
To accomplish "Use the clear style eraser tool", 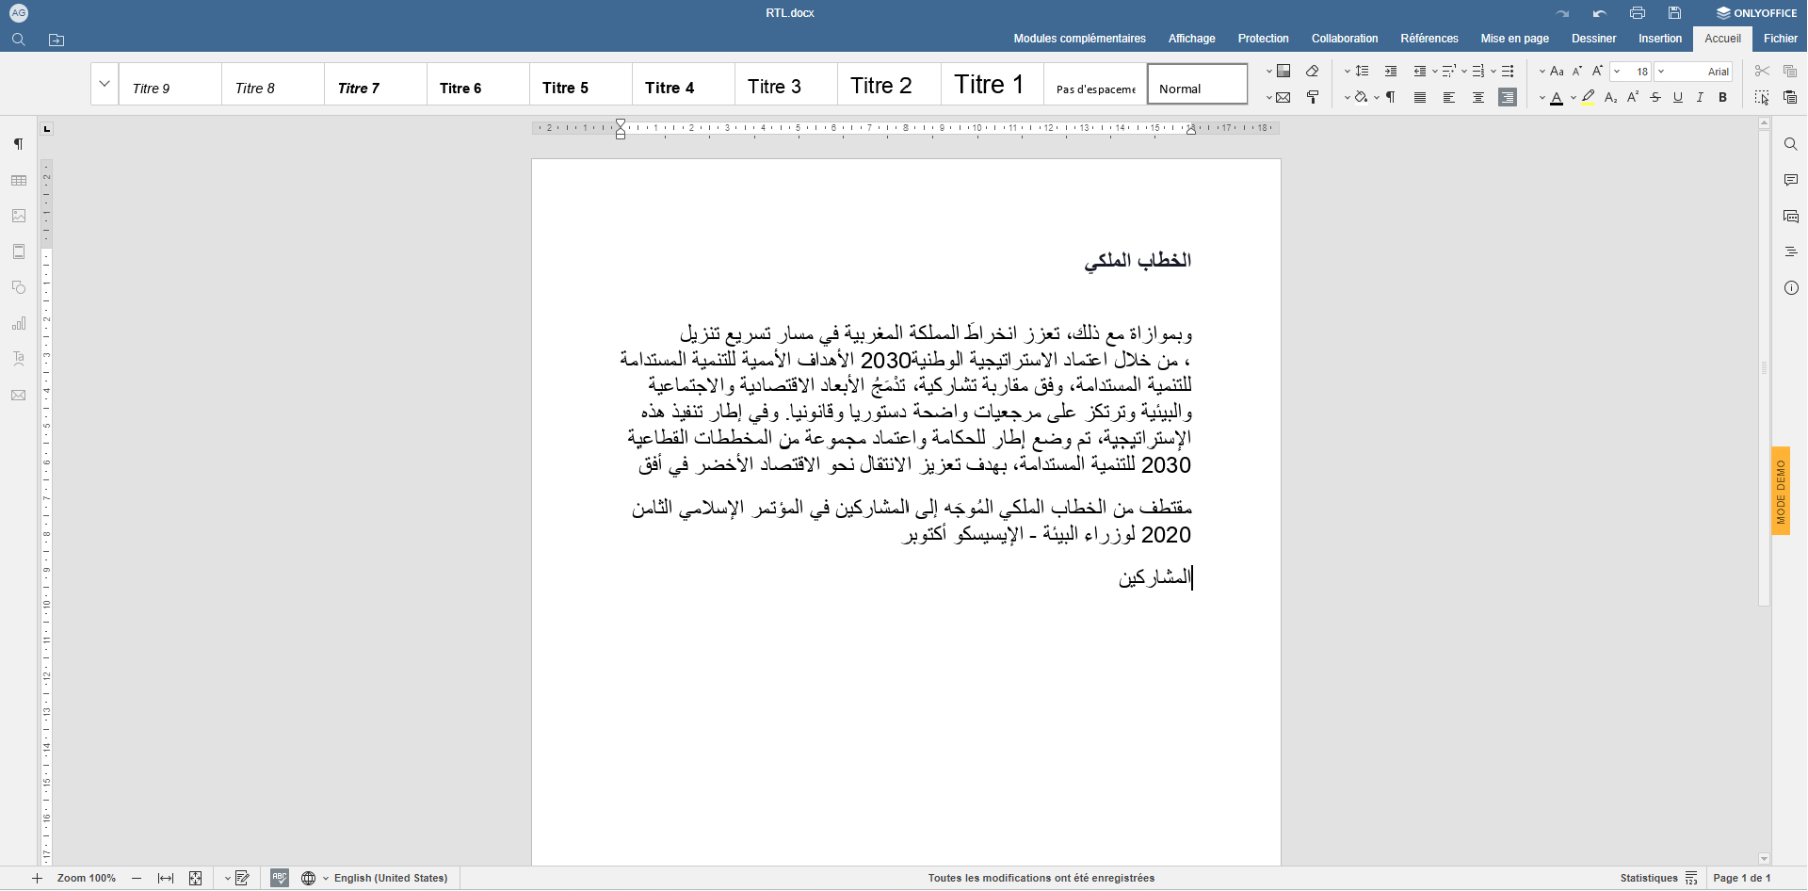I will (x=1313, y=71).
